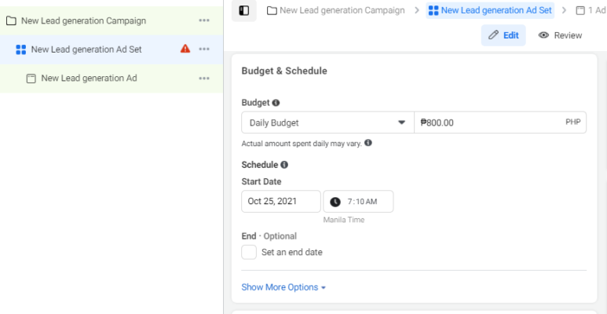Switch to New Lead generation Ad Set breadcrumb tab
This screenshot has width=607, height=314.
(490, 10)
